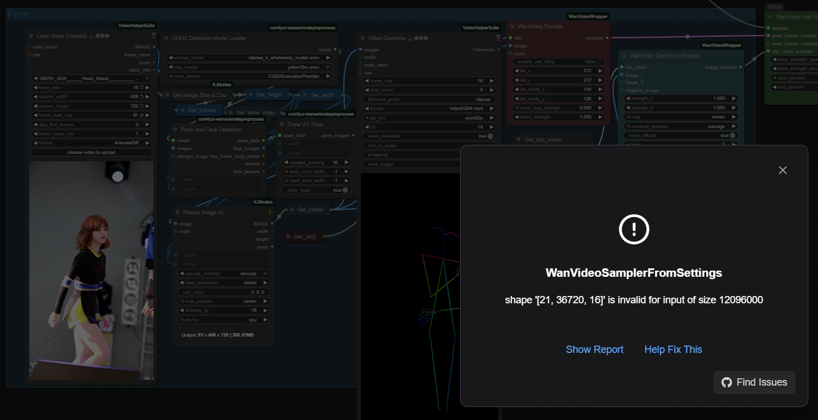The height and width of the screenshot is (420, 818).
Task: Collapse the Pose and Face Detection node
Action: coord(175,130)
